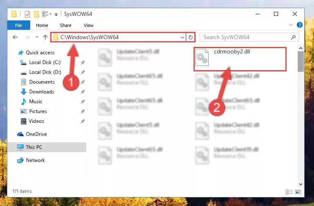Select the cdrmooby2.dll file
Screen dimensions: 314x206
240,59
